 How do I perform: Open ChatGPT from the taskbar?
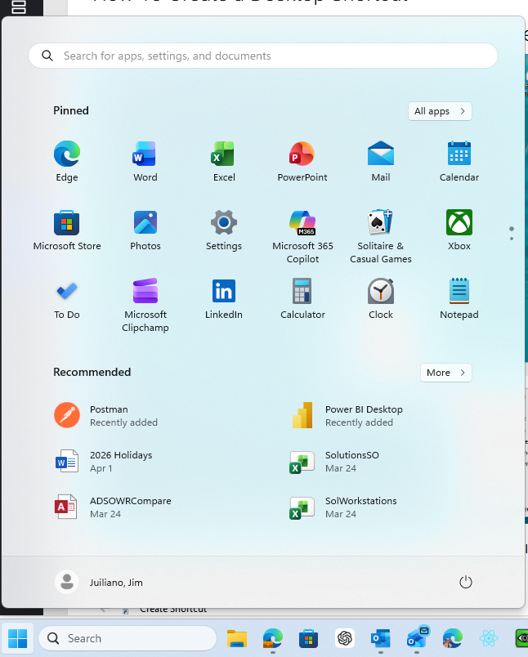pos(344,638)
